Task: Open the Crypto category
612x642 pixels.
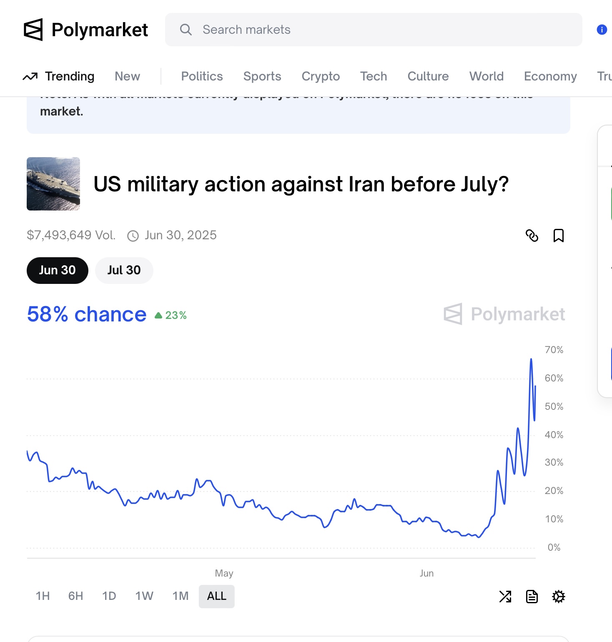Action: (x=321, y=76)
